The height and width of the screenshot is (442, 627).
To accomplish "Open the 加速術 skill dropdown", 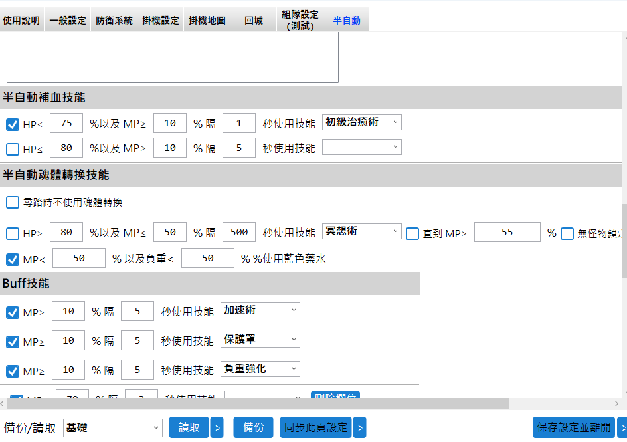I will [260, 310].
